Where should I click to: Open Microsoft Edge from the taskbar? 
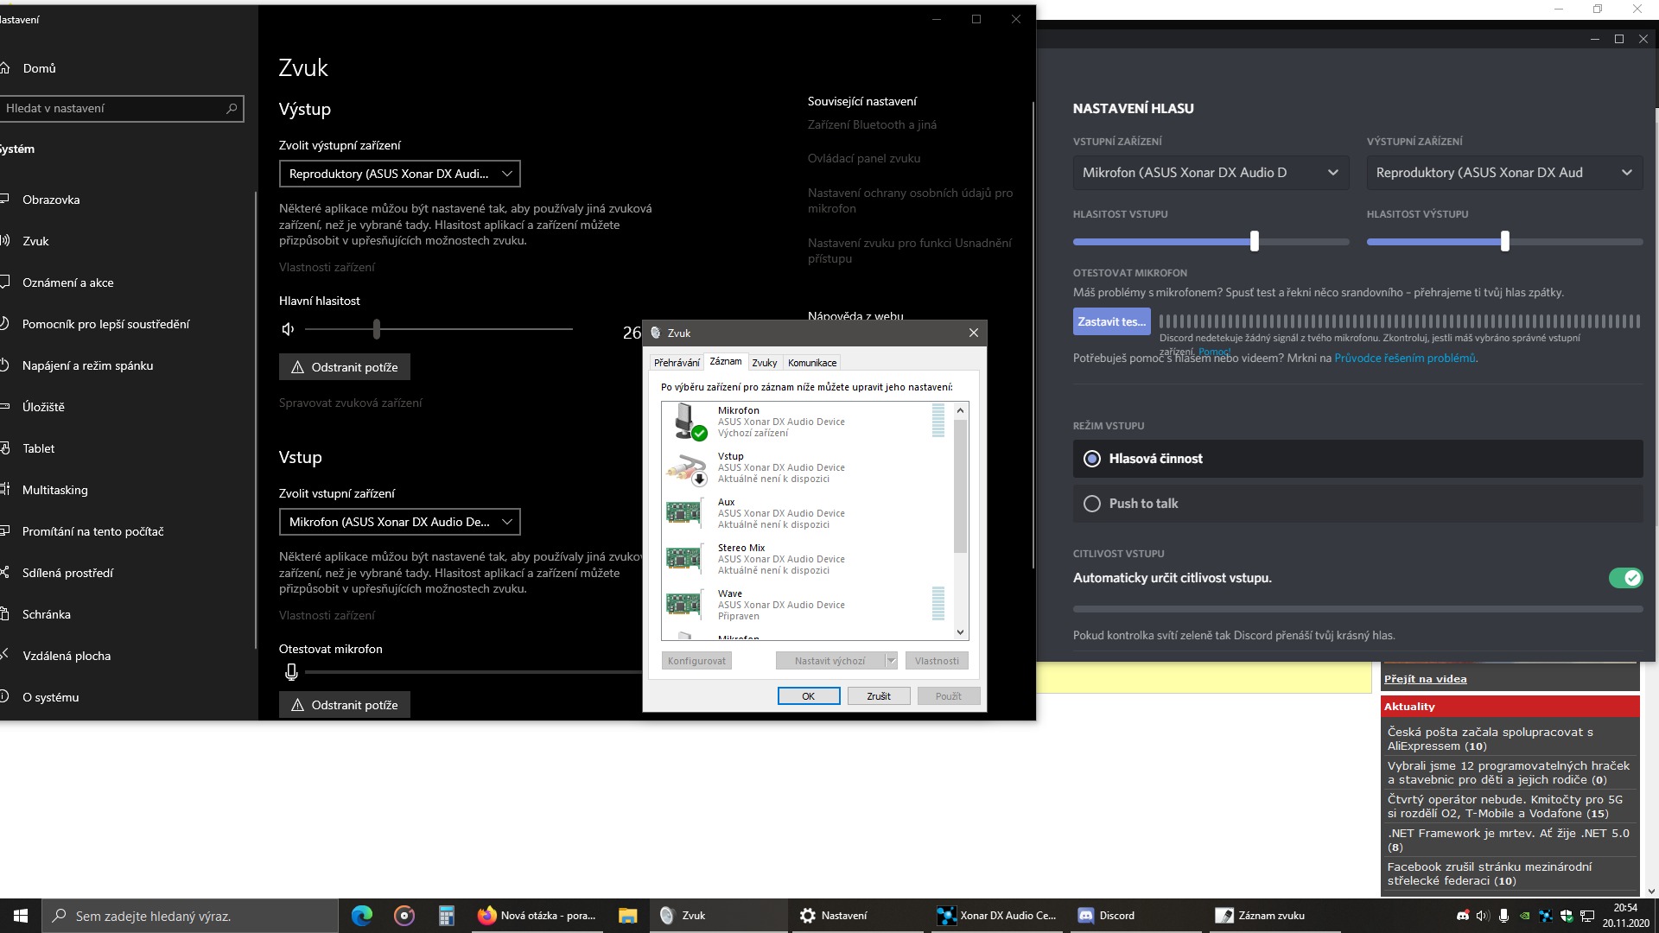(362, 916)
